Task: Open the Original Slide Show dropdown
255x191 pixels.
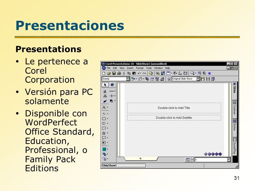Action: pyautogui.click(x=198, y=79)
